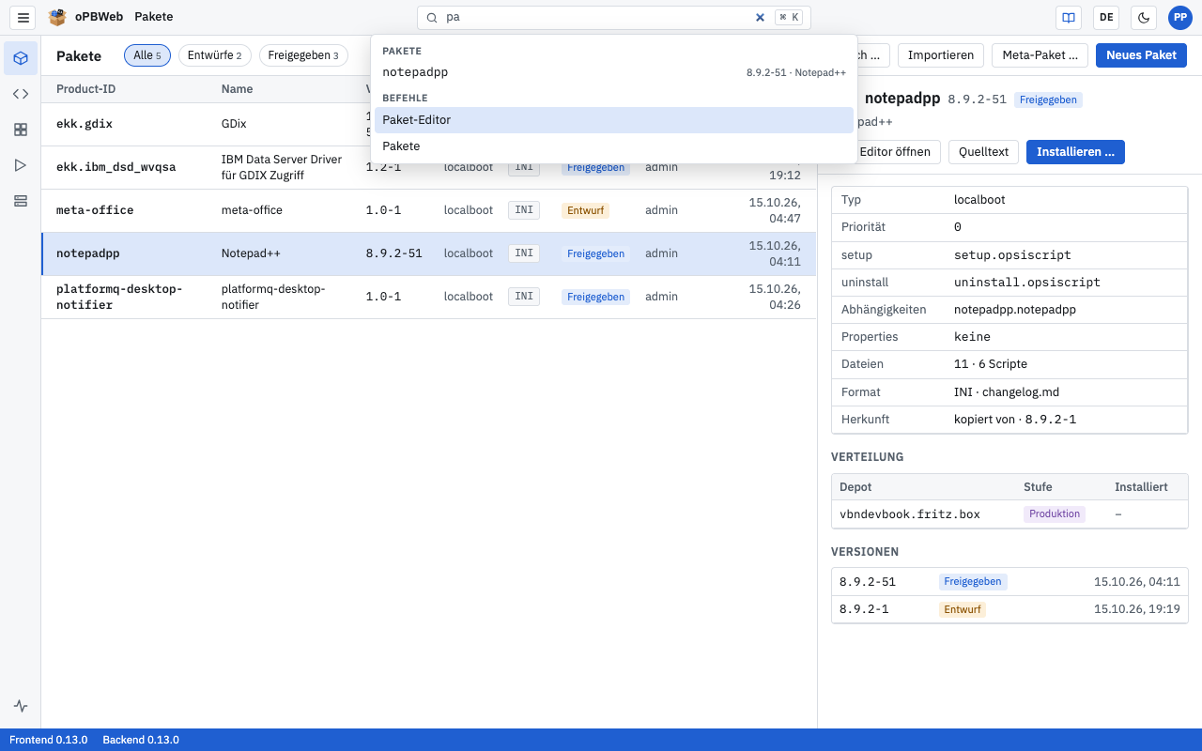
Task: Select platformq-desktop-notifier package row
Action: click(428, 297)
